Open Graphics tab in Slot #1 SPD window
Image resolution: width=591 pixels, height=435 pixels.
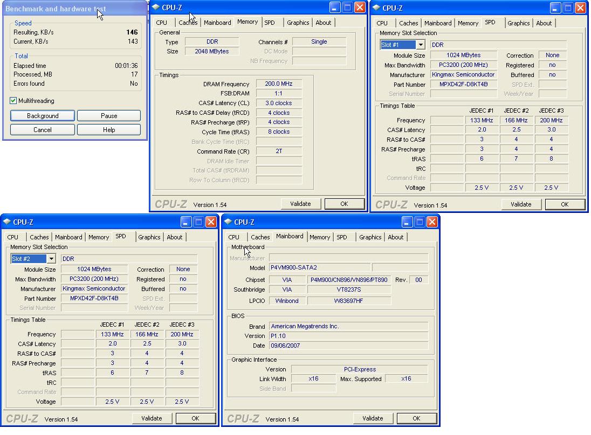point(518,23)
